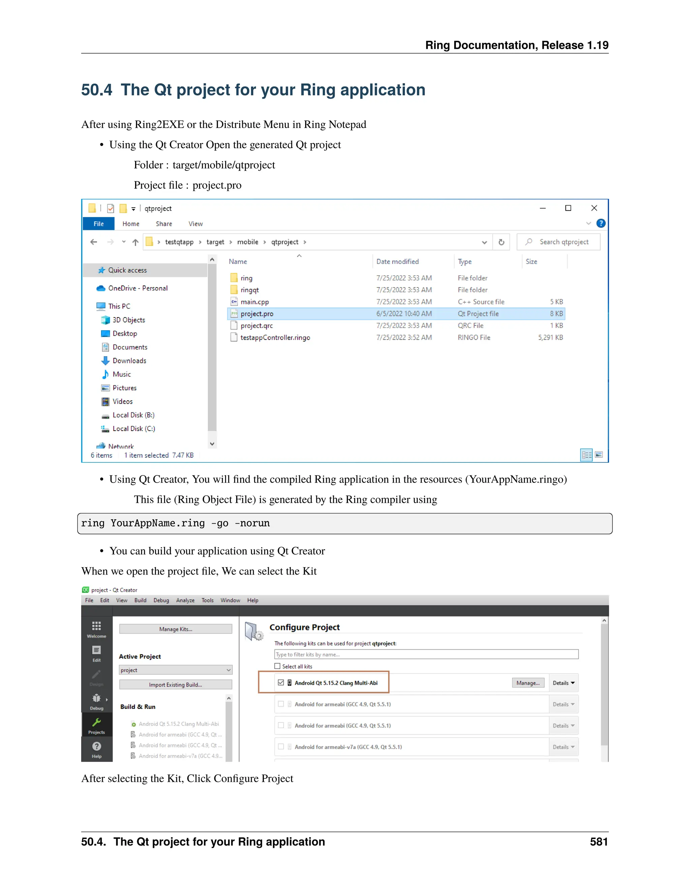Click Manage Kits... button

(x=176, y=629)
